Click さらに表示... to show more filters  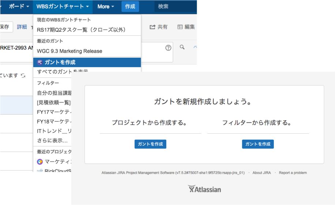[52, 141]
